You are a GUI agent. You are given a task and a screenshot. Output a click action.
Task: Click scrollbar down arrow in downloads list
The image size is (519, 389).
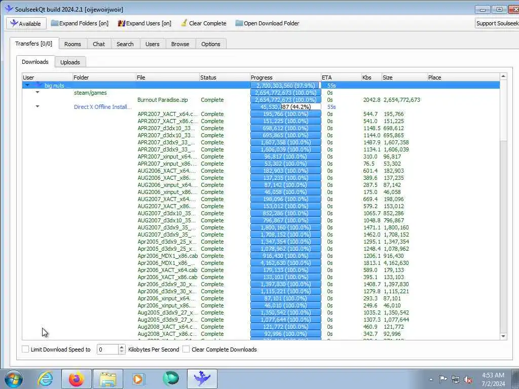click(503, 336)
